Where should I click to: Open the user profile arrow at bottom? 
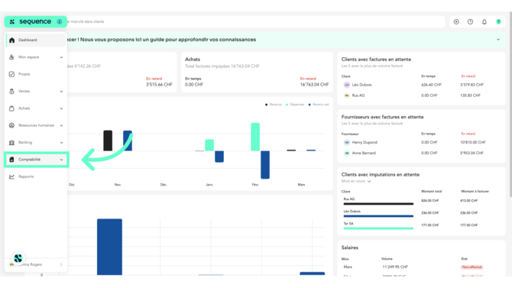[61, 265]
